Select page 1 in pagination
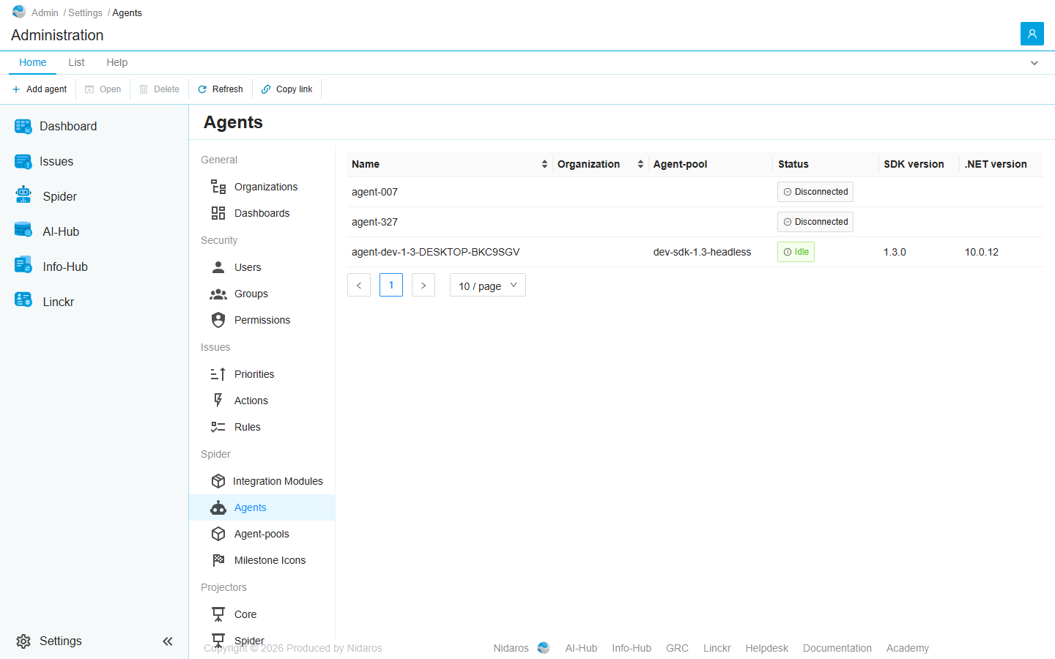The height and width of the screenshot is (659, 1055). point(391,285)
